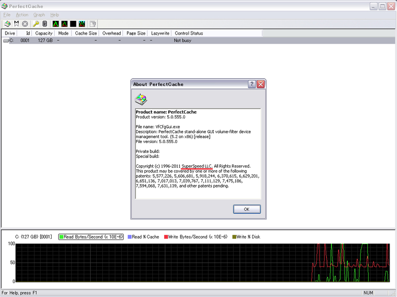Click the grey circled X toolbar icon
This screenshot has width=397, height=297.
pos(25,24)
